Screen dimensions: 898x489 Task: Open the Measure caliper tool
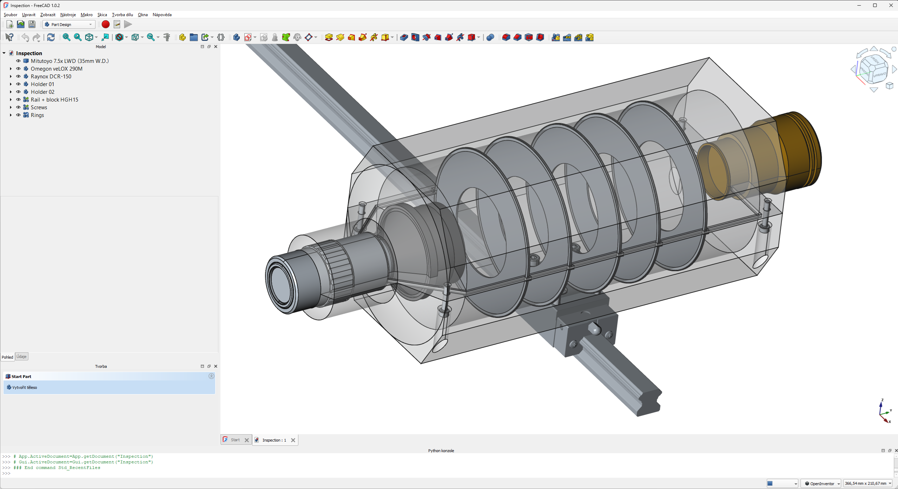(x=167, y=37)
